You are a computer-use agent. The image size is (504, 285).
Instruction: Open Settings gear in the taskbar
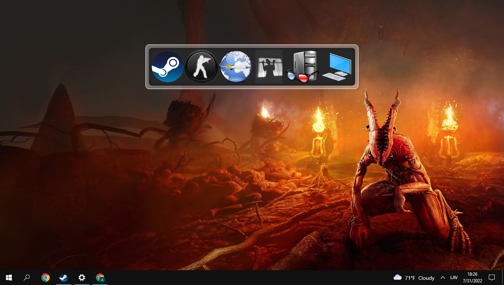tap(82, 278)
